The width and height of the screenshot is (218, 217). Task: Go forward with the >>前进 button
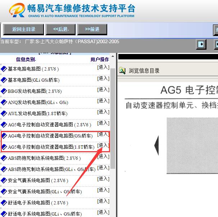coord(92,30)
